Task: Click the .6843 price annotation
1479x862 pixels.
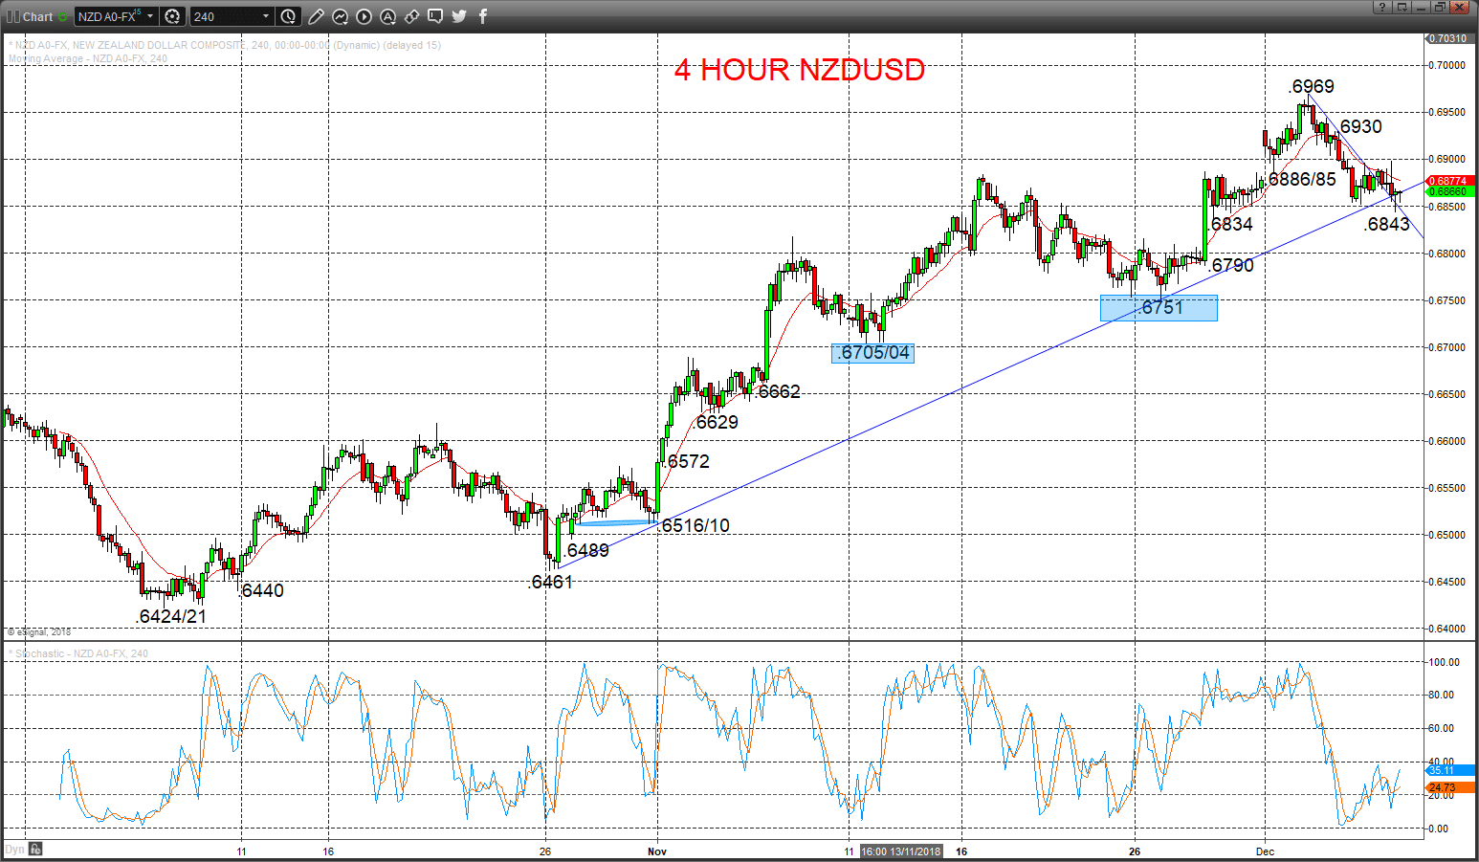Action: (1386, 224)
